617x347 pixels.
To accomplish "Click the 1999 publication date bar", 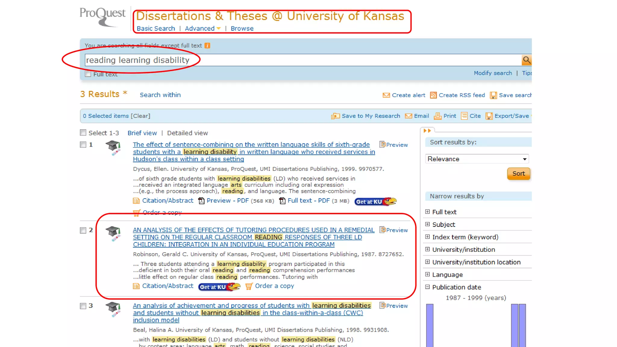I will point(522,325).
